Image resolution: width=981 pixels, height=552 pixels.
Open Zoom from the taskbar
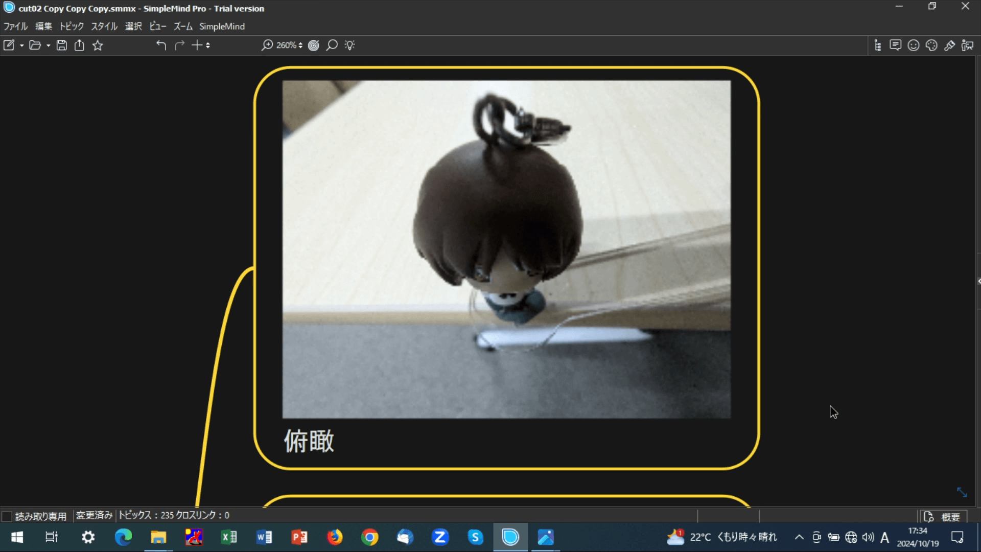440,537
